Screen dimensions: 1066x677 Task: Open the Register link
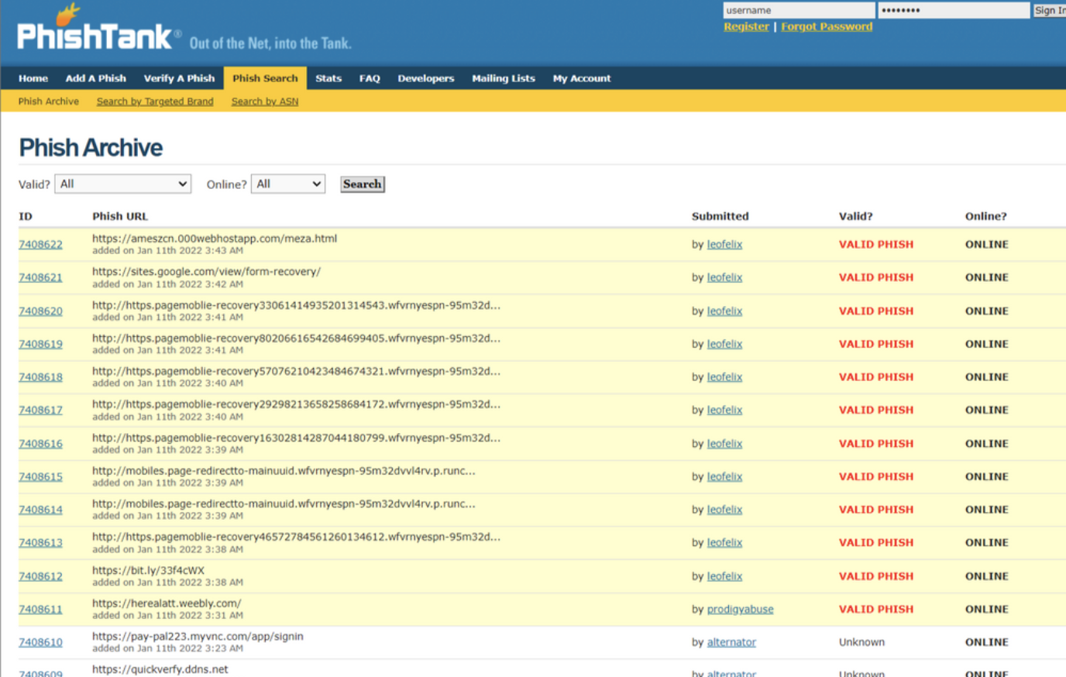[746, 26]
